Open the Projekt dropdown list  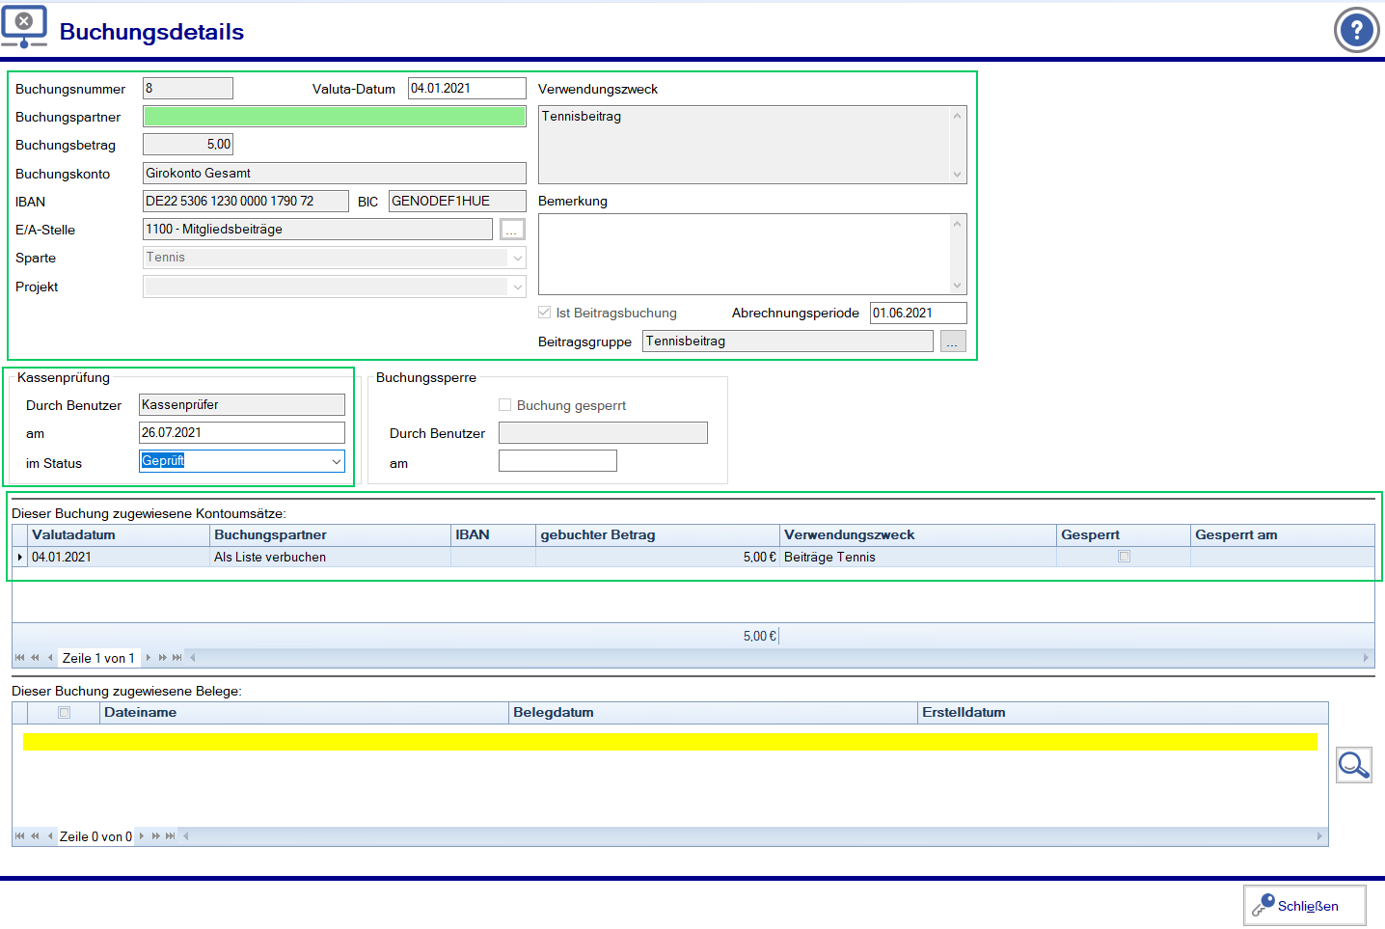point(518,287)
